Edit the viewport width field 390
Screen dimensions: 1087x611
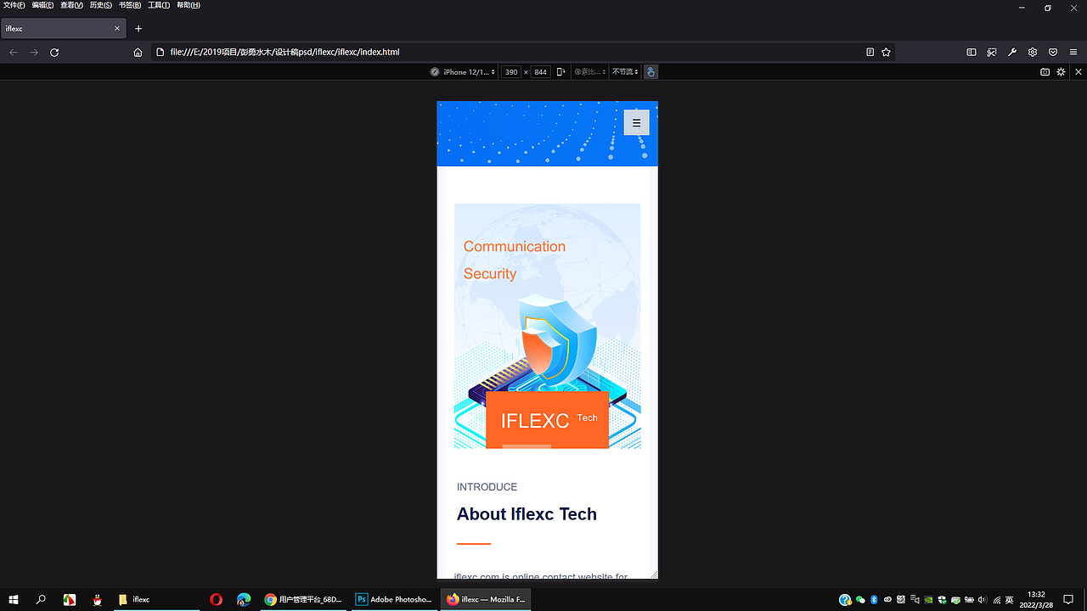click(511, 72)
